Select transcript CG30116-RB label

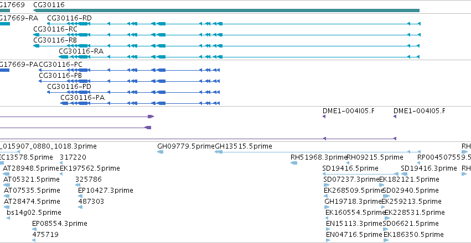(x=55, y=40)
